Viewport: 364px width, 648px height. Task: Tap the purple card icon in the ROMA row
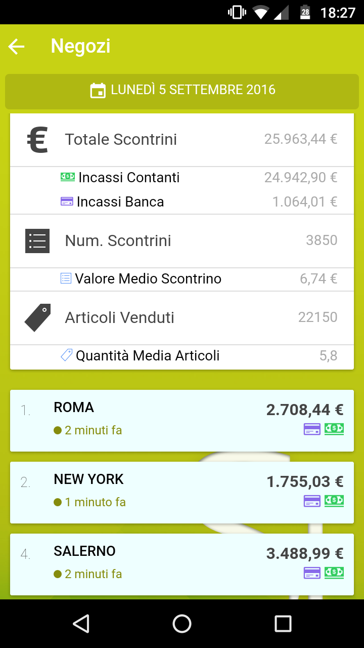(x=312, y=429)
